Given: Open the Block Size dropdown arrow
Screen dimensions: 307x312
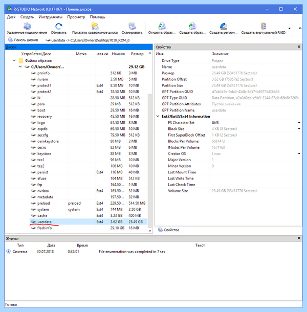Looking at the screenshot, I should point(299,129).
